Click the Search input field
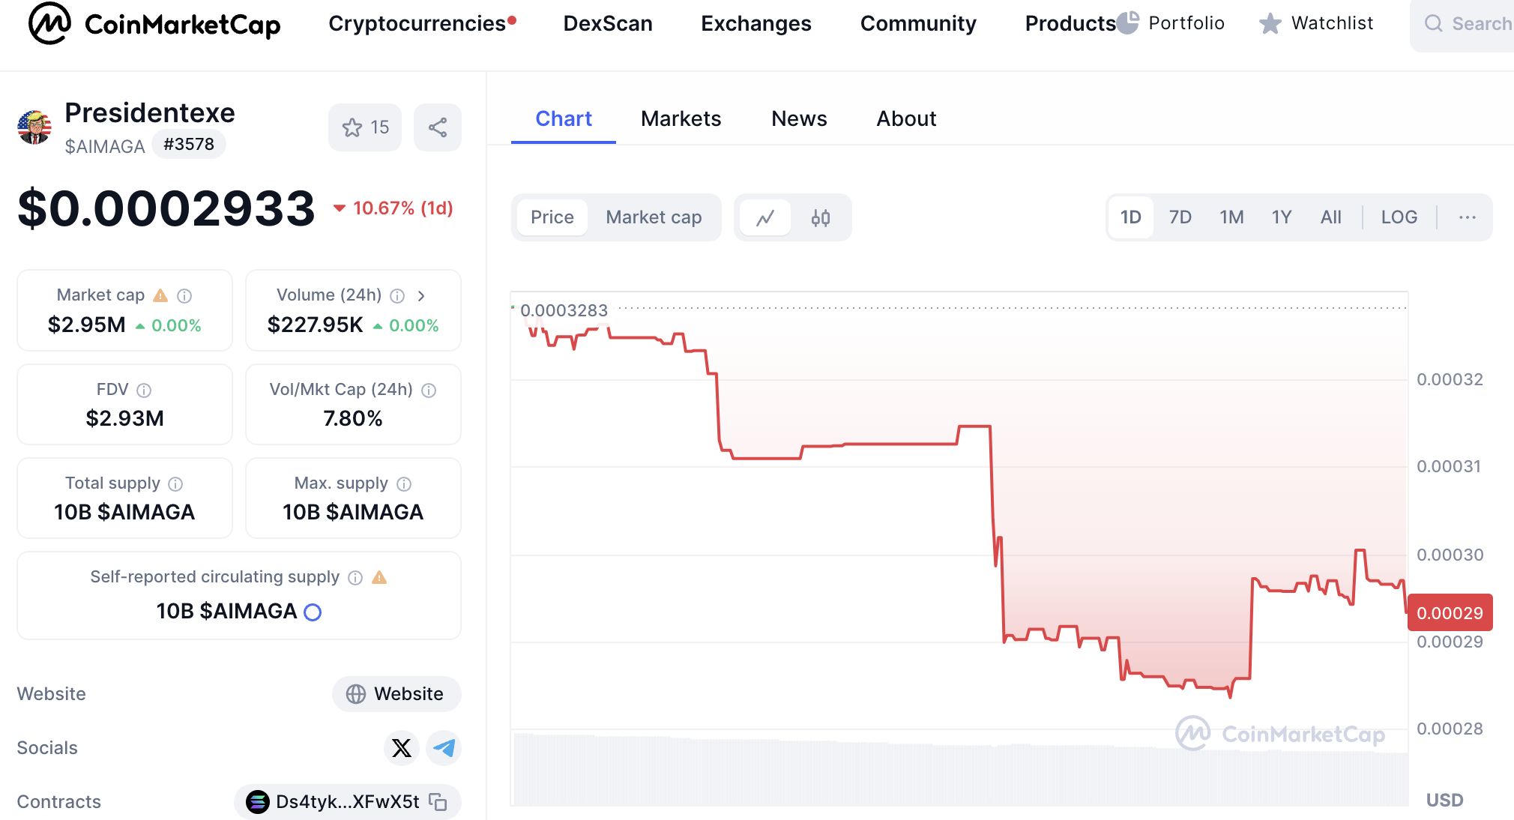This screenshot has height=820, width=1514. click(1469, 24)
